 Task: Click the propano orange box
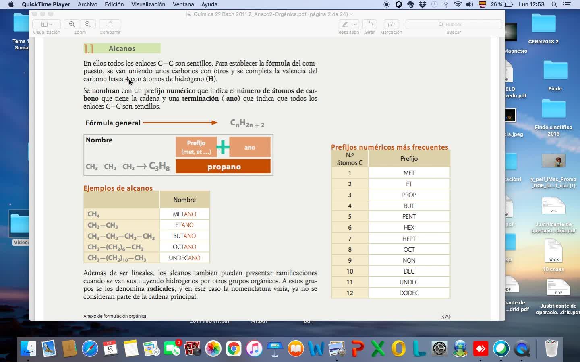[223, 167]
